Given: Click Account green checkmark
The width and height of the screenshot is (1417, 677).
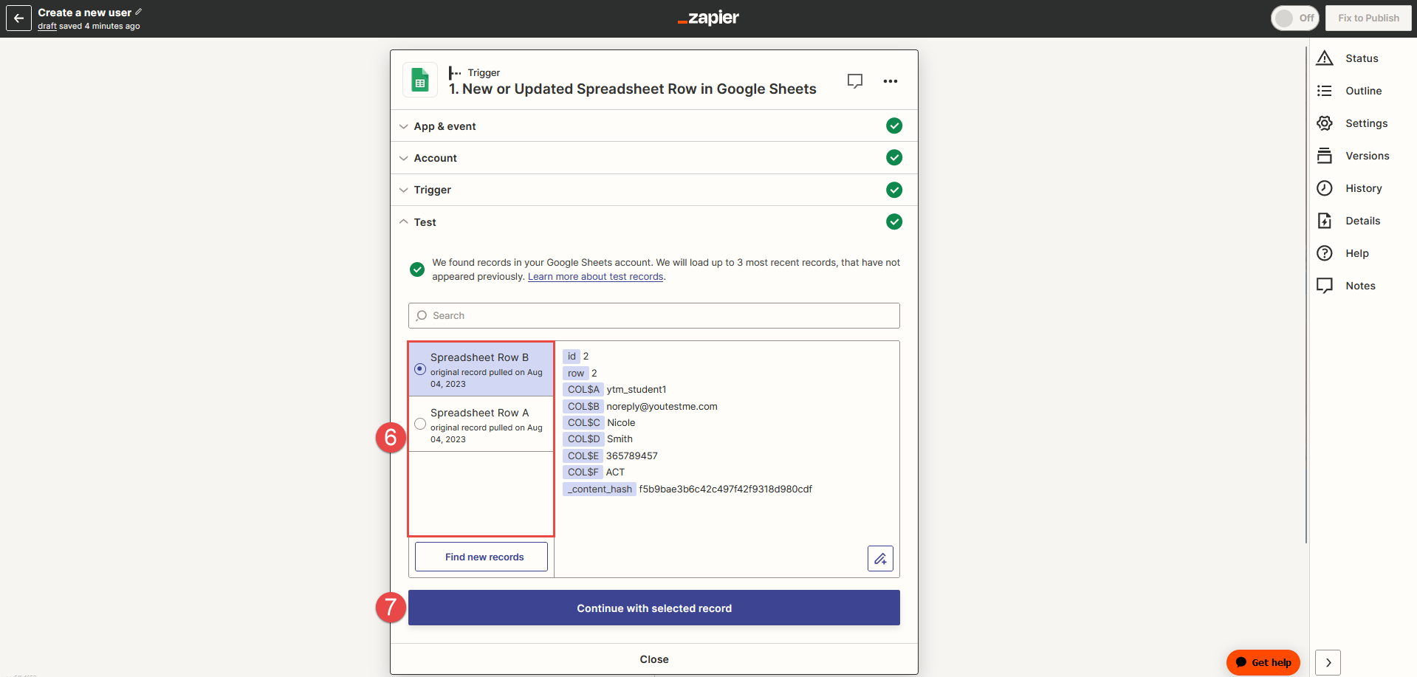Looking at the screenshot, I should point(894,157).
